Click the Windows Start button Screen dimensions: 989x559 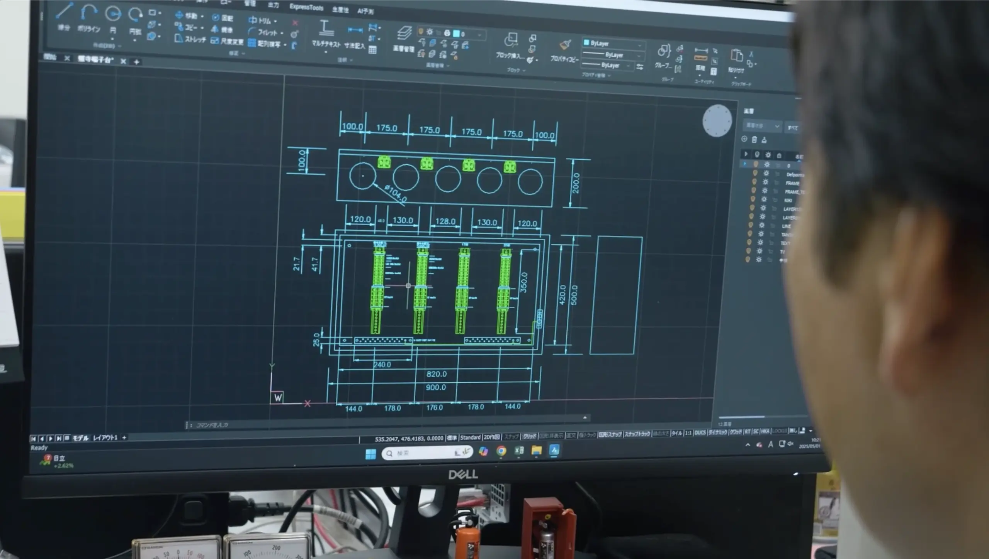370,454
